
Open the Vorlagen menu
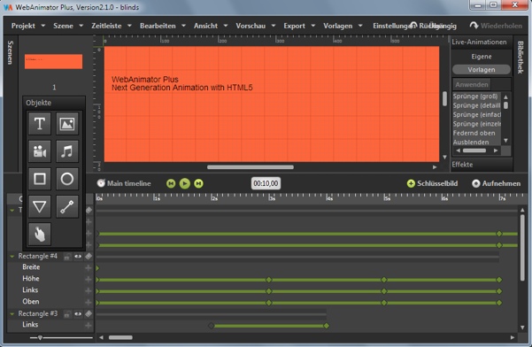point(338,26)
